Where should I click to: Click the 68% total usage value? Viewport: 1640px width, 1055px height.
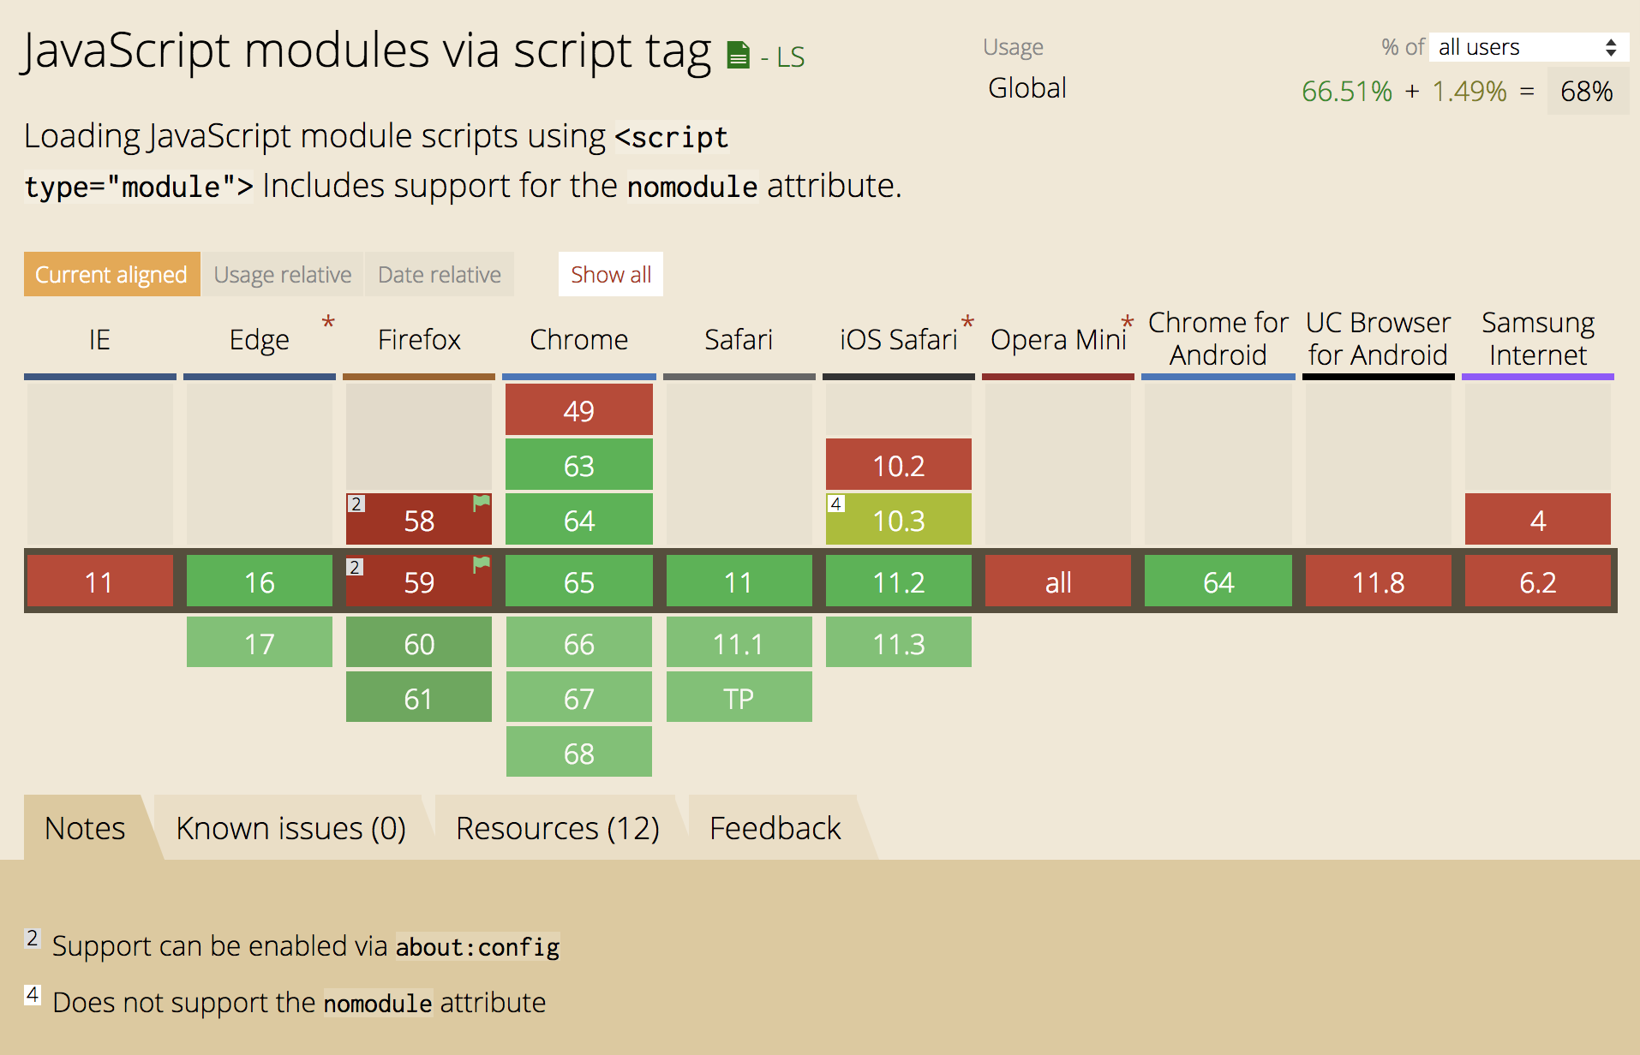point(1587,91)
